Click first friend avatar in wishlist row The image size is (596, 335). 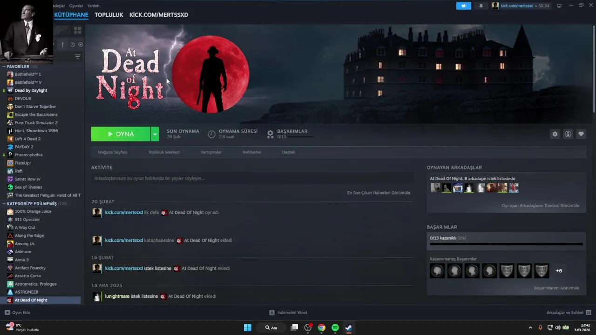tap(435, 188)
